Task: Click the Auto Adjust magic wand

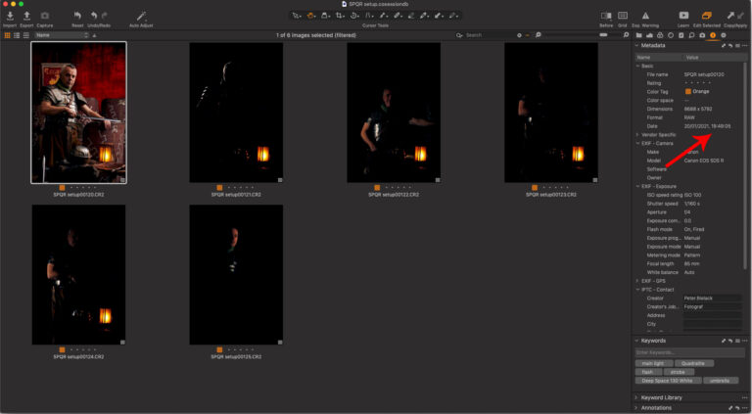Action: [x=141, y=16]
